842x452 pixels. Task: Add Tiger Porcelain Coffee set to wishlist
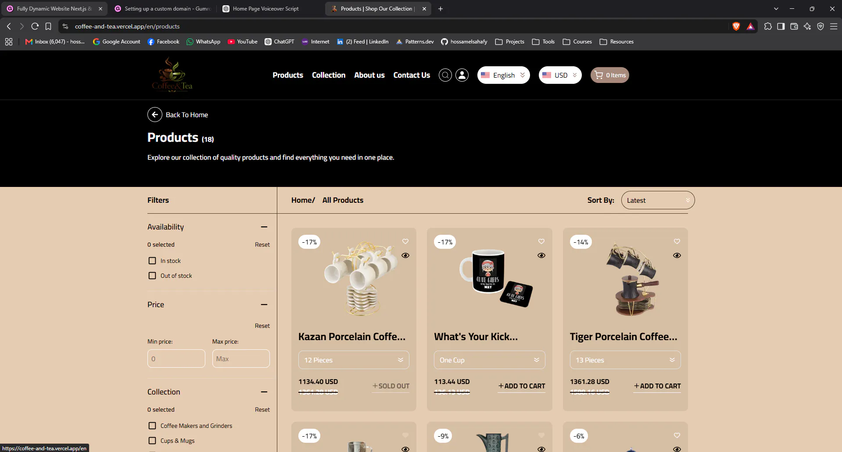click(677, 241)
